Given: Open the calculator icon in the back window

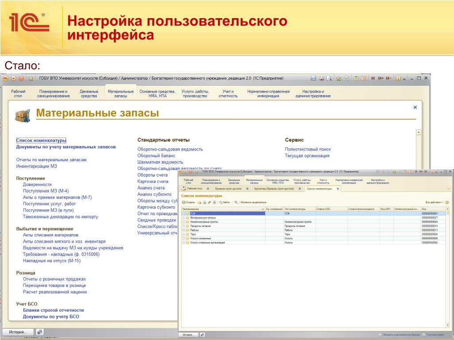Looking at the screenshot, I should point(356,78).
